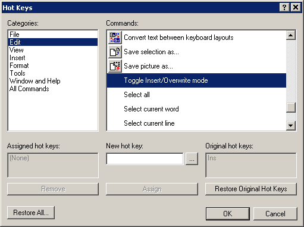Click the Cancel button
304x227 pixels.
(x=275, y=214)
